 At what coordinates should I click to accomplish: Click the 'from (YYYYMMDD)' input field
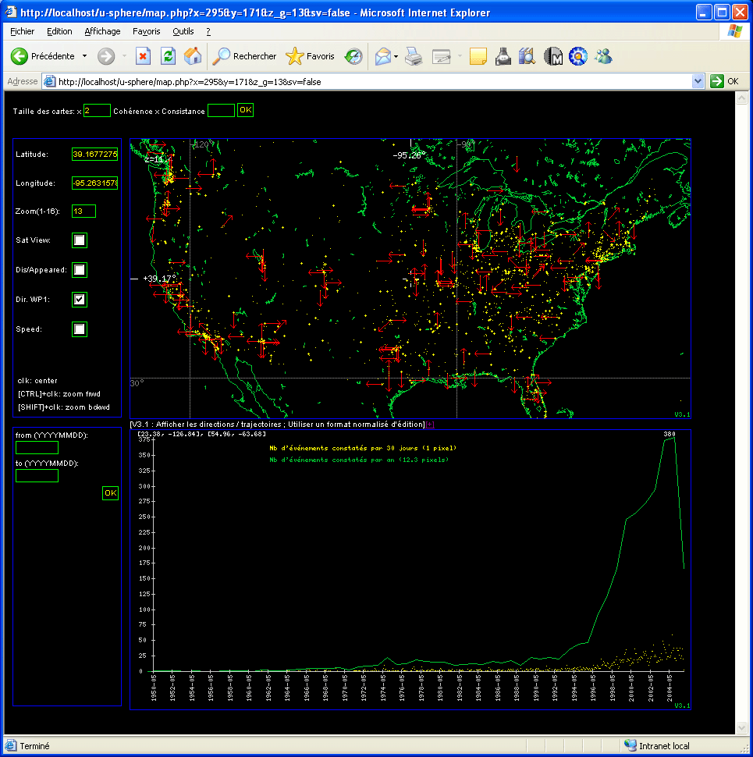tap(36, 448)
